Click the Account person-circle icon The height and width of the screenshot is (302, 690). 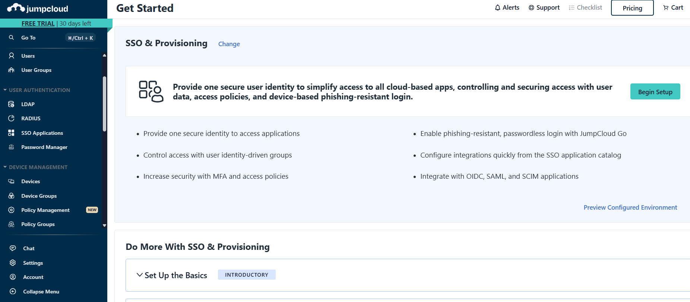coord(13,277)
